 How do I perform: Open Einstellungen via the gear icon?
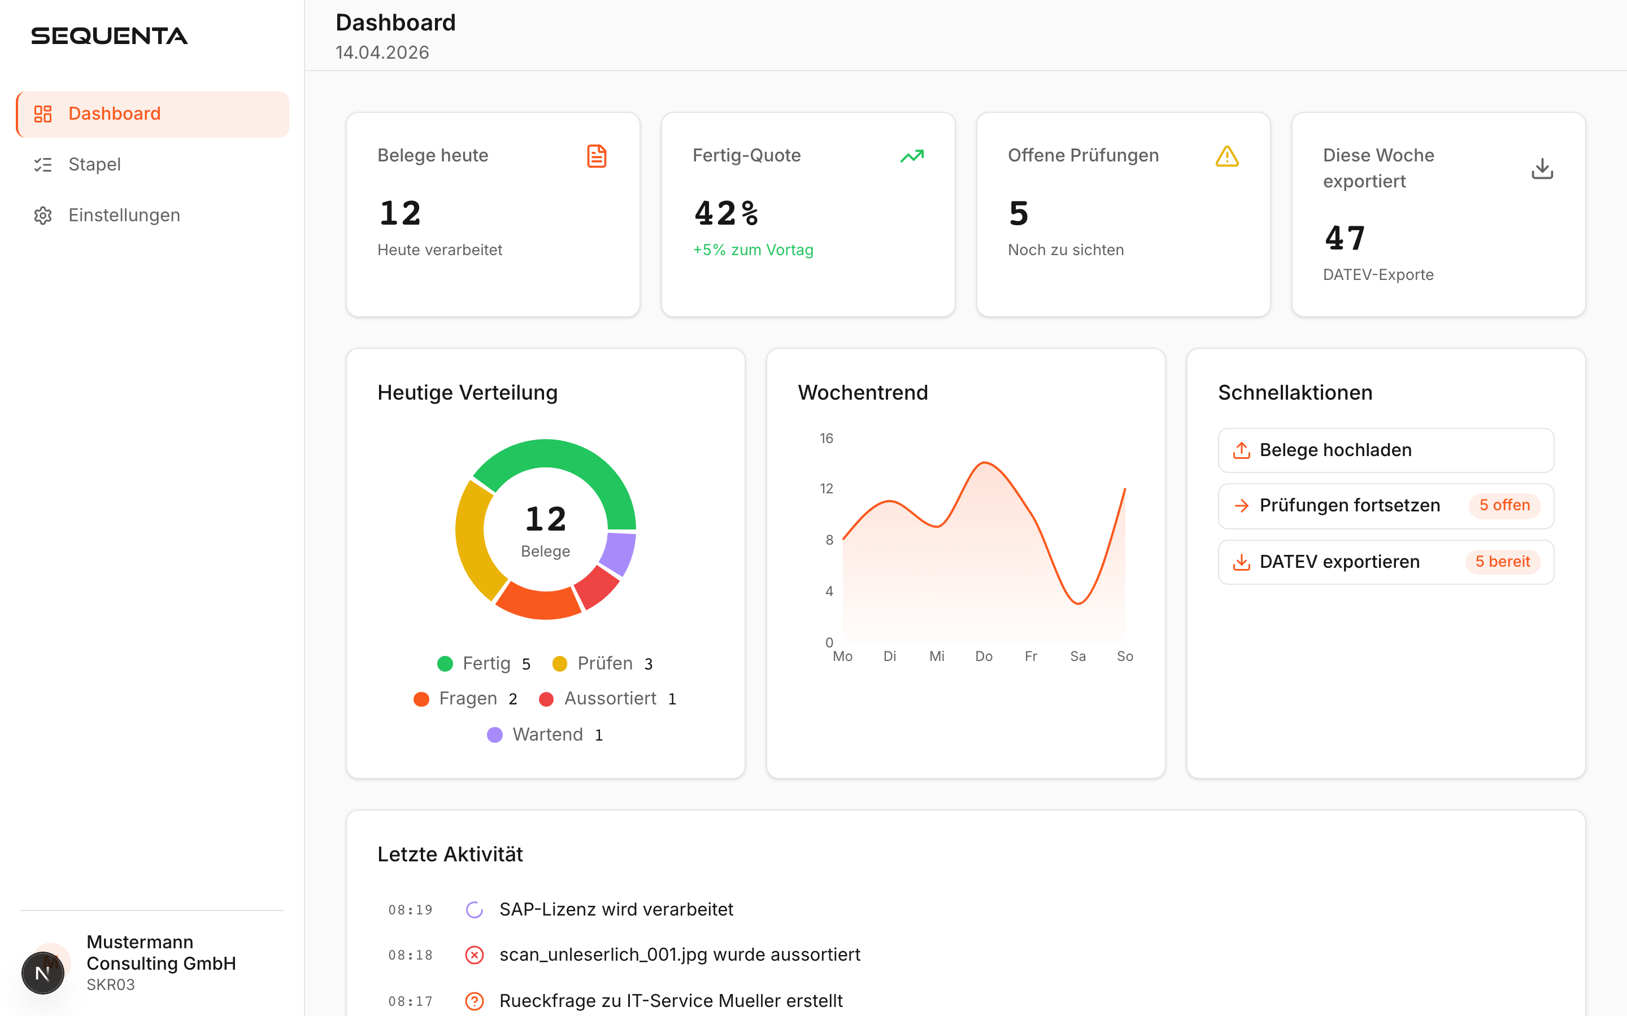pyautogui.click(x=43, y=215)
